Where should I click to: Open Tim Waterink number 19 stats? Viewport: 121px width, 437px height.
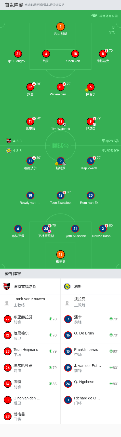click(60, 121)
